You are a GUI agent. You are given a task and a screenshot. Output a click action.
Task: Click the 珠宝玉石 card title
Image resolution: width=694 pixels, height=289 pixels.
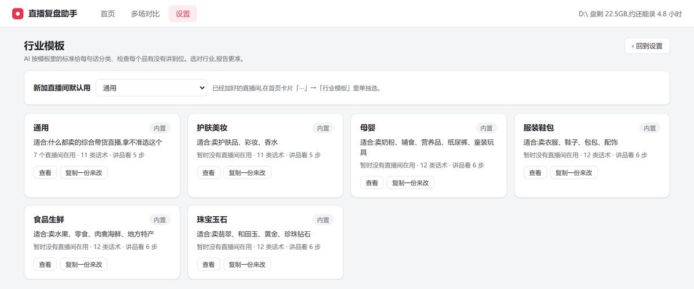pyautogui.click(x=212, y=220)
